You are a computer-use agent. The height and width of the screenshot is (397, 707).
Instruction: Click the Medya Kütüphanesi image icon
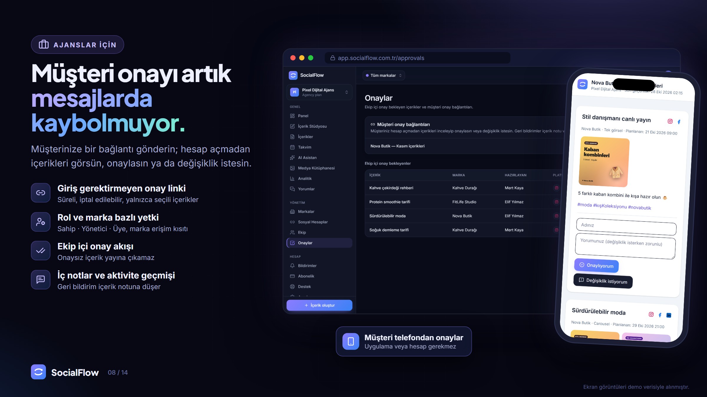coord(292,168)
